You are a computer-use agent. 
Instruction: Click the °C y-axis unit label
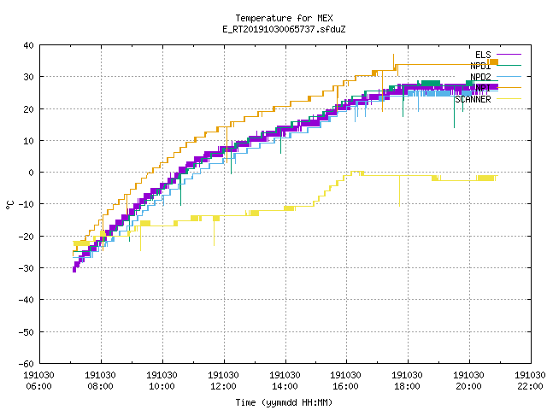[x=9, y=205]
